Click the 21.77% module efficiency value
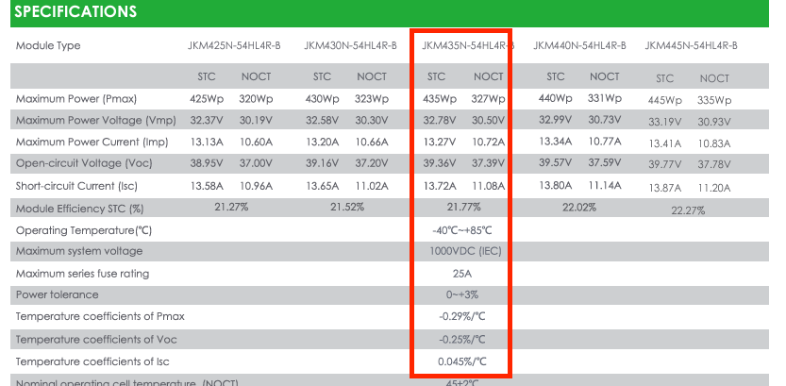The height and width of the screenshot is (386, 786). (463, 207)
